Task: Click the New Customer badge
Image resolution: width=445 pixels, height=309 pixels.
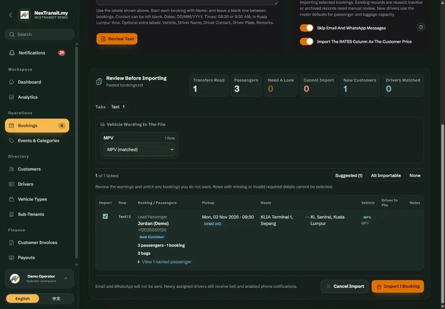Action: point(152,237)
